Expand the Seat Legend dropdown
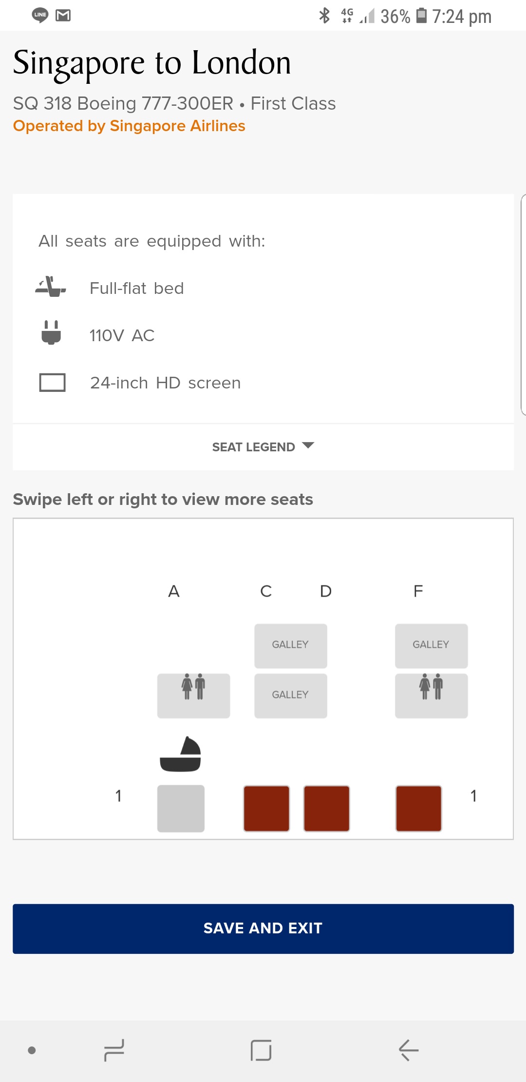The height and width of the screenshot is (1082, 526). [x=263, y=447]
